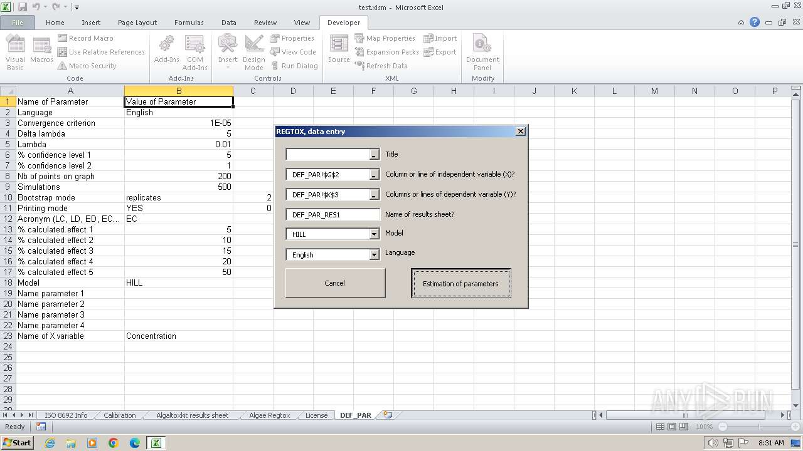Collapse the Title range selector button
803x451 pixels.
point(374,155)
